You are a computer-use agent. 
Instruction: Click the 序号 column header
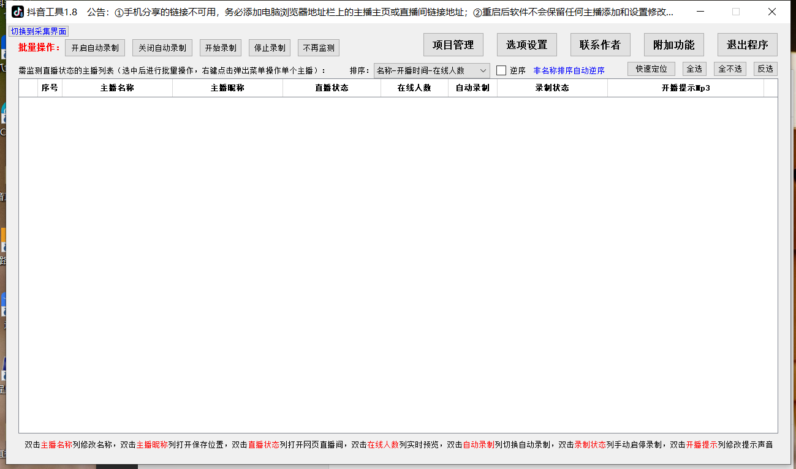coord(50,88)
